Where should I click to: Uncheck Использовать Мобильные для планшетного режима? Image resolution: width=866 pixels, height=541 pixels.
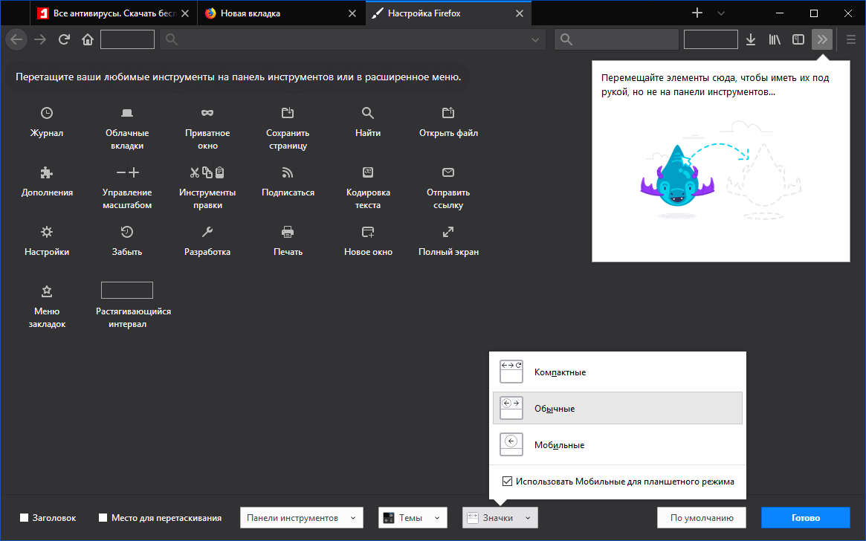tap(506, 482)
